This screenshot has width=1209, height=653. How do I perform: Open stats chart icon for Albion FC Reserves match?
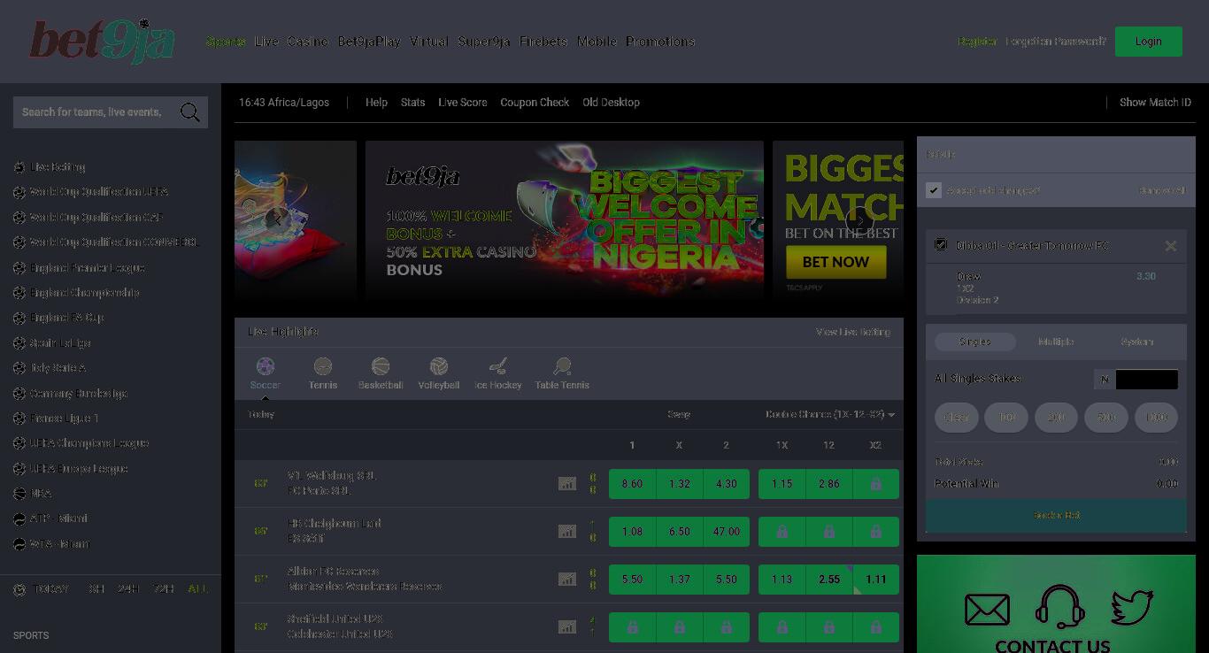[567, 580]
